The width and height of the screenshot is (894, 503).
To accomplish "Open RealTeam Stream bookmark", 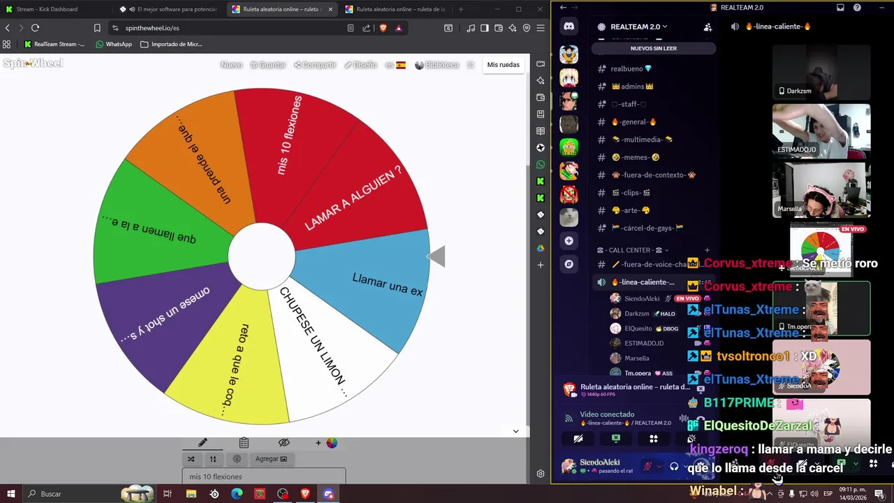I will point(54,44).
